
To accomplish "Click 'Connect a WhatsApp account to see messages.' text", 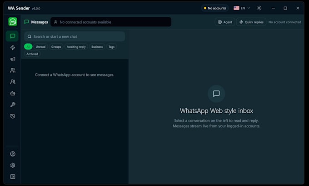I will tap(75, 75).
